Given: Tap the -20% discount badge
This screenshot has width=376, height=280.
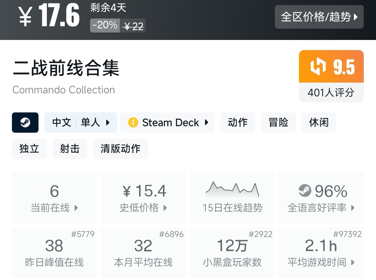Looking at the screenshot, I should (105, 25).
